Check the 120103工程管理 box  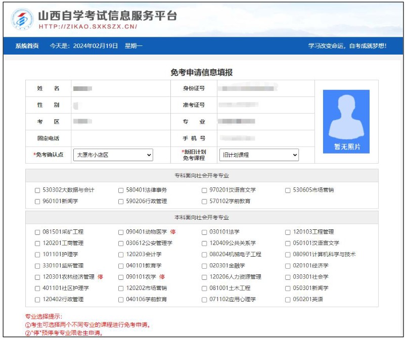(288, 232)
